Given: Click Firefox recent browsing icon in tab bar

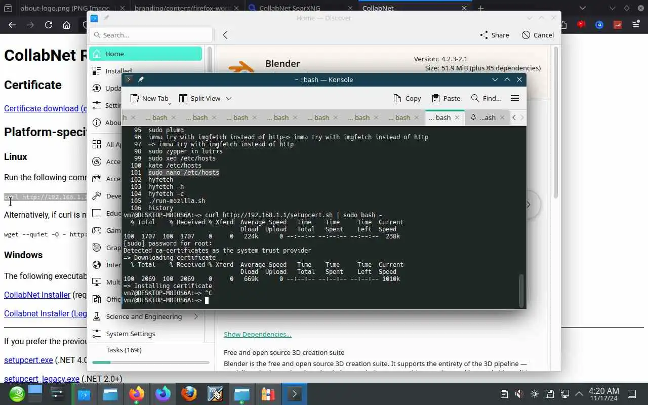Looking at the screenshot, I should 8,8.
